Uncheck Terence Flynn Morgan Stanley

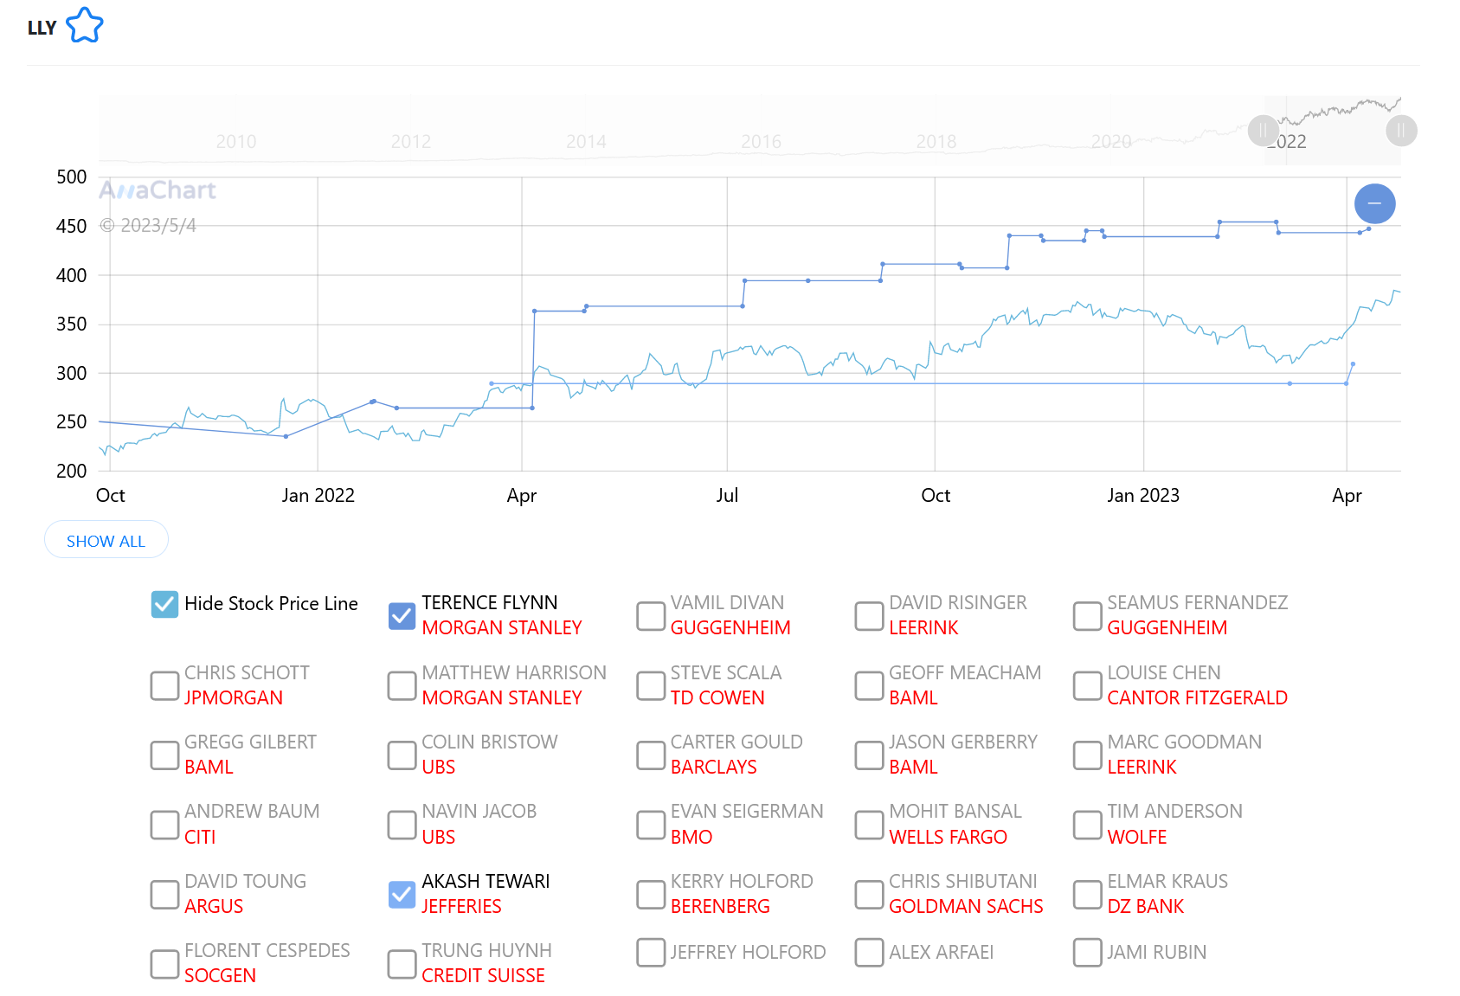point(402,616)
